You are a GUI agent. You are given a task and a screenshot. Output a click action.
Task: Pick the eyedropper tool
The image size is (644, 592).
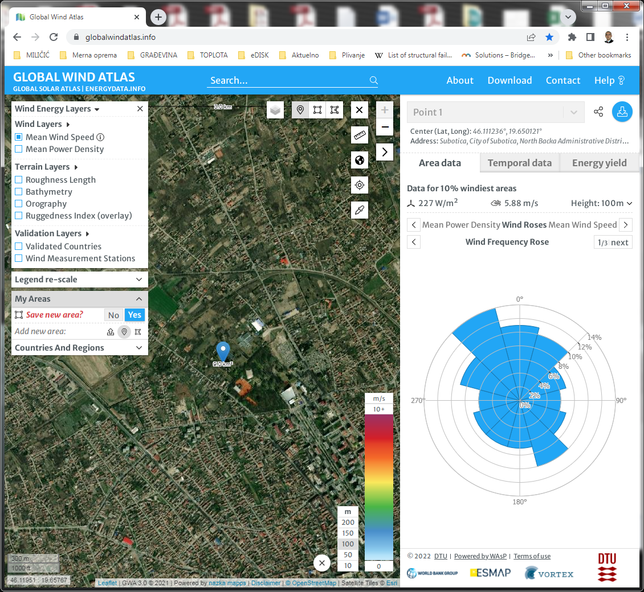pos(359,210)
